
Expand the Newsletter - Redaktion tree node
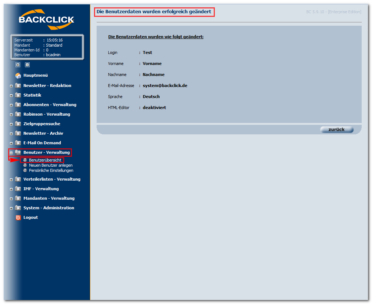[x=11, y=86]
